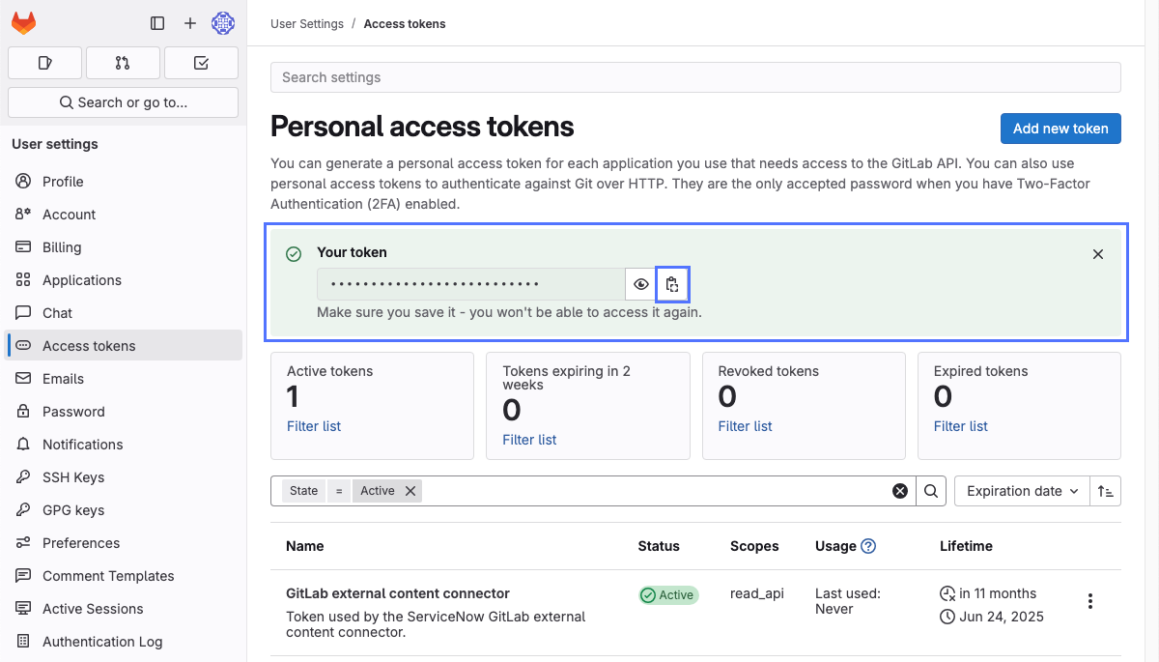
Task: Filter list under Active tokens
Action: (x=314, y=426)
